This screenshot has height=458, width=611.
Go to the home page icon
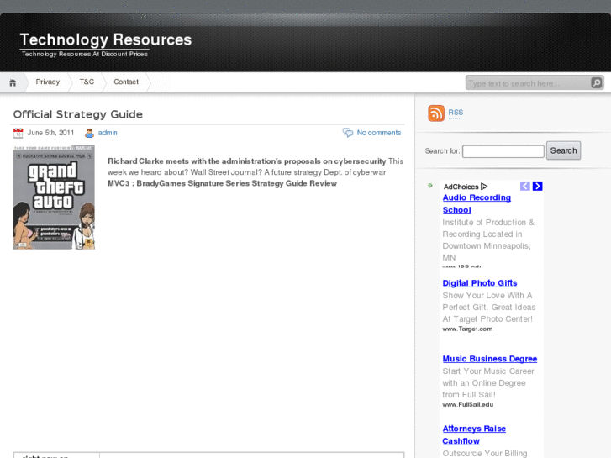click(13, 82)
